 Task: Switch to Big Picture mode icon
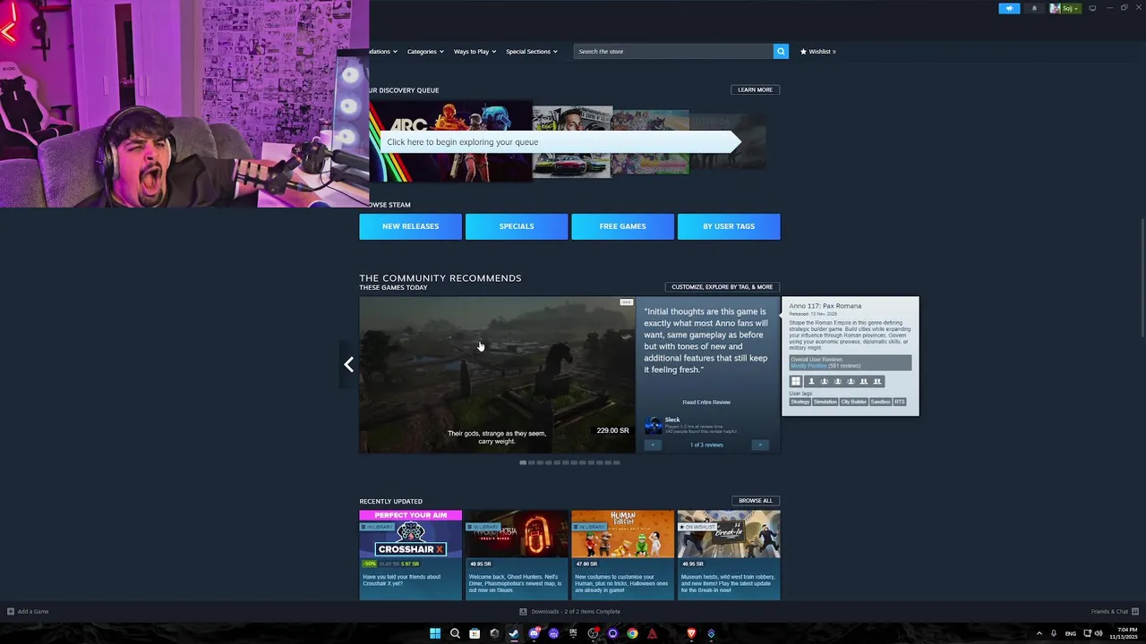click(1092, 8)
